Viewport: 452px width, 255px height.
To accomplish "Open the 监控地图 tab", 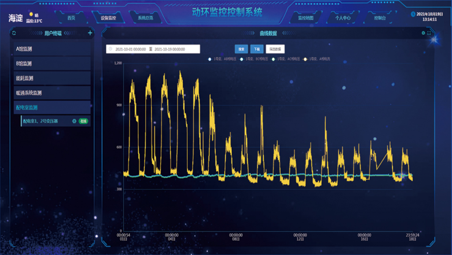I will [x=306, y=18].
